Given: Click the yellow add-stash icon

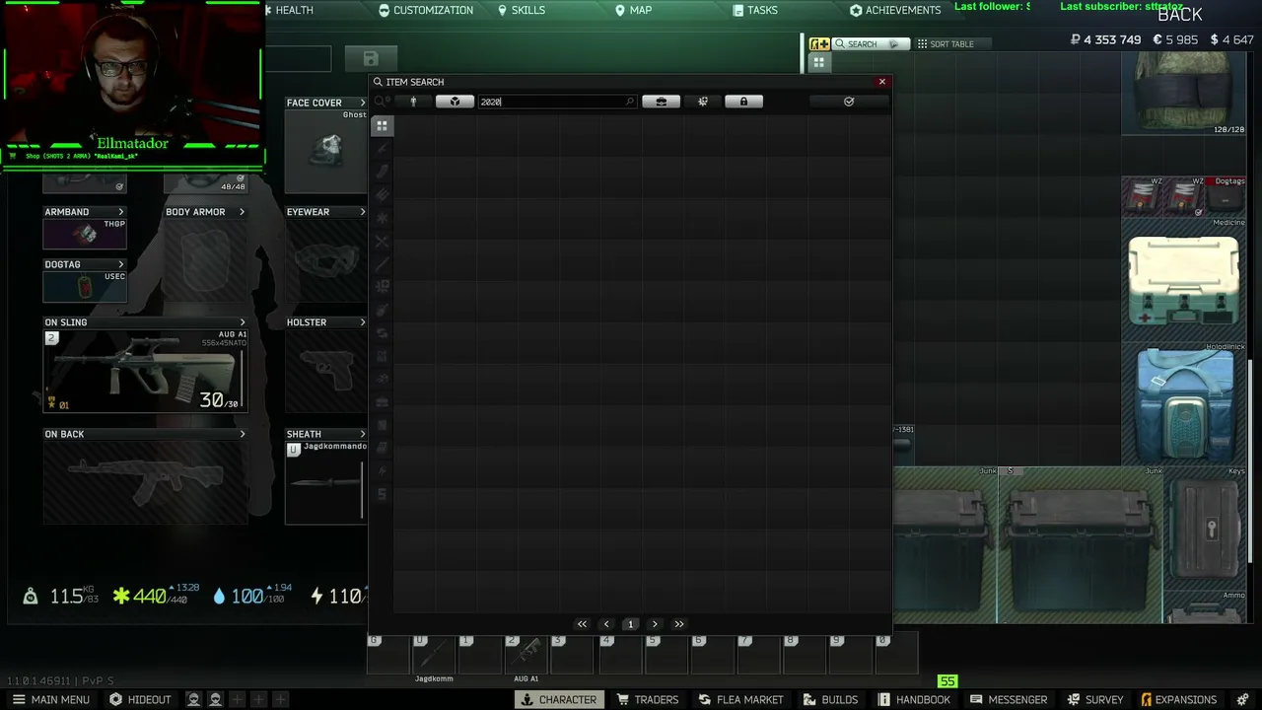Looking at the screenshot, I should point(819,43).
